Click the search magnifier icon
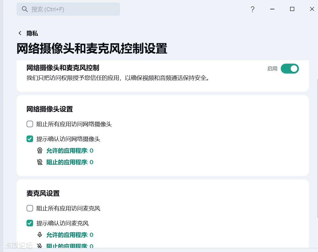Screen dimensions: 318x252 click(x=25, y=9)
